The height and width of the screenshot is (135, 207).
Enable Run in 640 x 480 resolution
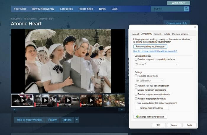coord(136,86)
